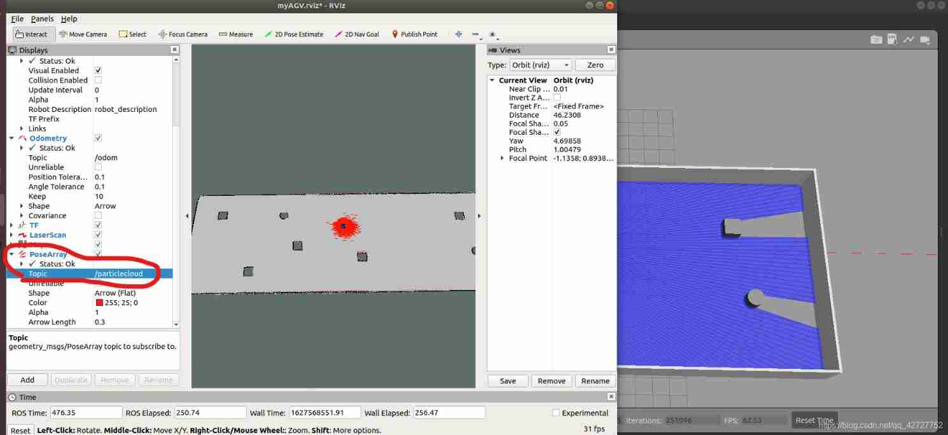Collapse the Current View tree
This screenshot has width=948, height=435.
pos(491,80)
